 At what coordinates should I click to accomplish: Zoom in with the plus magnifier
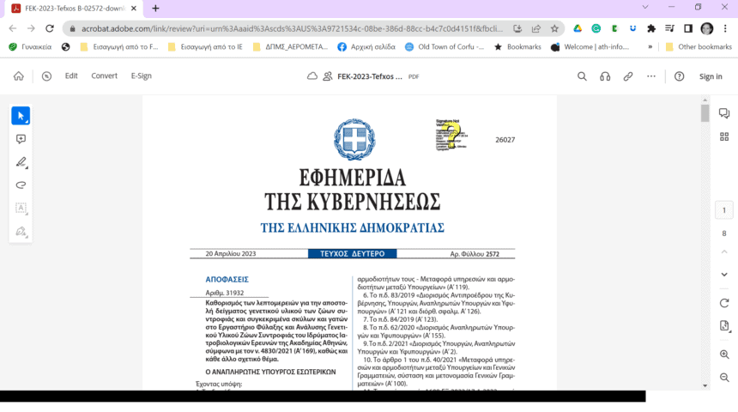(x=724, y=354)
